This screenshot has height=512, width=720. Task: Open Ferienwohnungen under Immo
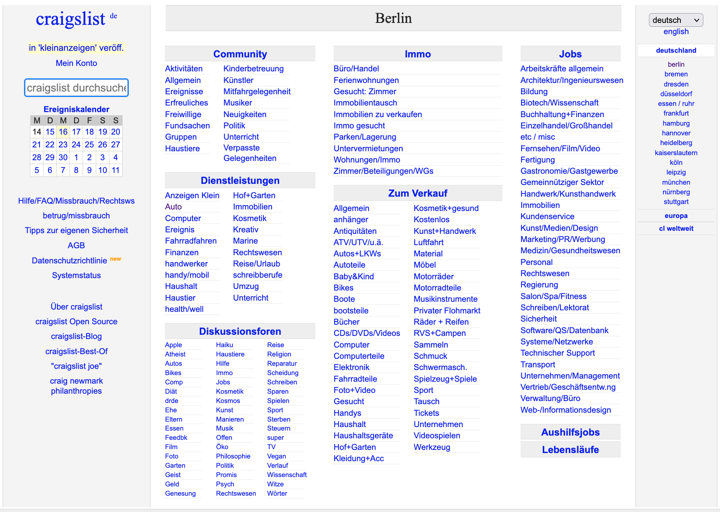(x=366, y=80)
